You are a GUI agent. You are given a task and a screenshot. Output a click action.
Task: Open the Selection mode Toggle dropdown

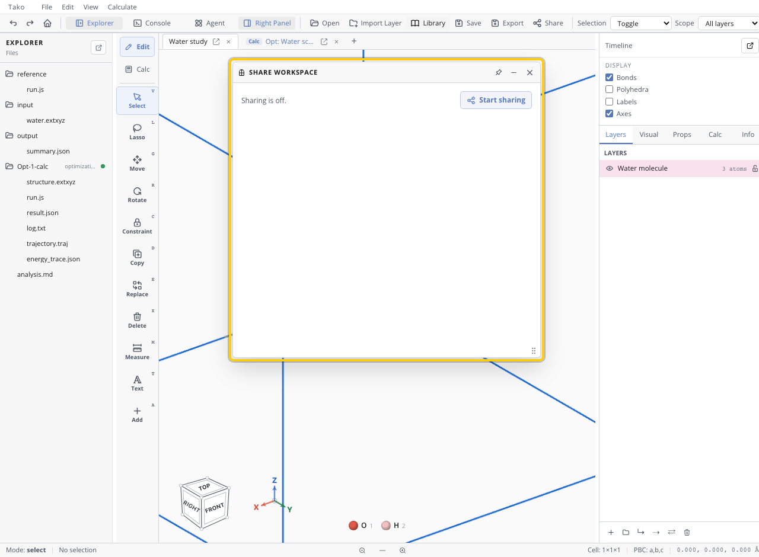pos(640,23)
